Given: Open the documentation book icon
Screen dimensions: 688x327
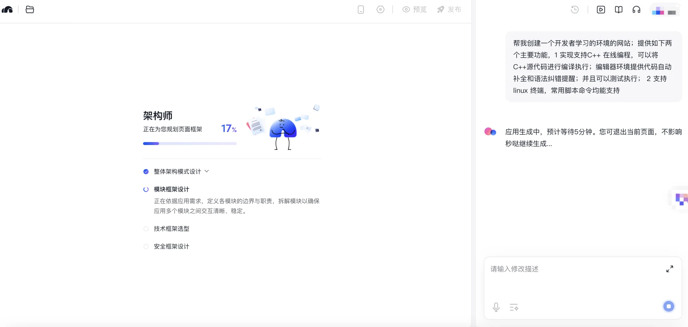Looking at the screenshot, I should click(619, 9).
